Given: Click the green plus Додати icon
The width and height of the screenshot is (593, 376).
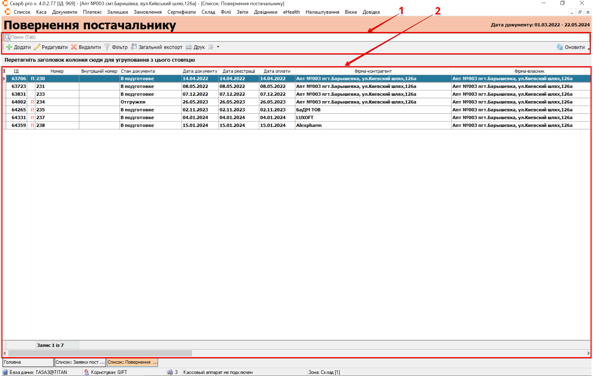Looking at the screenshot, I should 9,47.
